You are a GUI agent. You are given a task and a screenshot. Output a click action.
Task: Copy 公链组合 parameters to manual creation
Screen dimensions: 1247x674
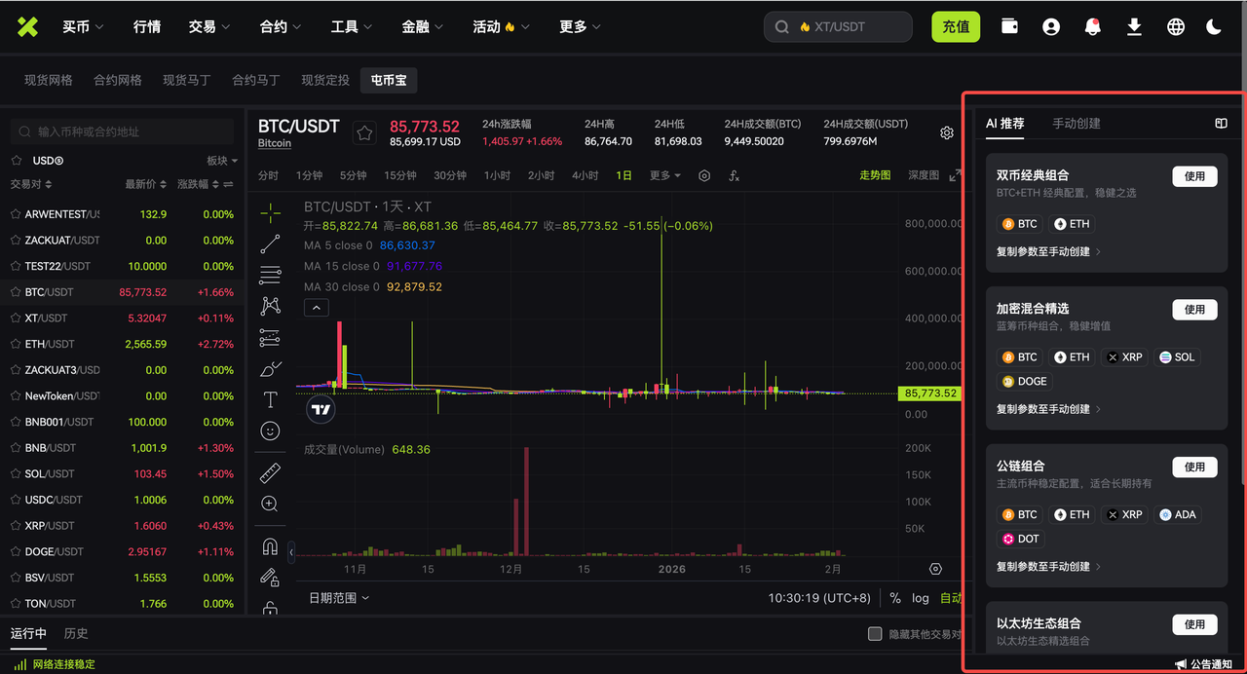[1048, 567]
